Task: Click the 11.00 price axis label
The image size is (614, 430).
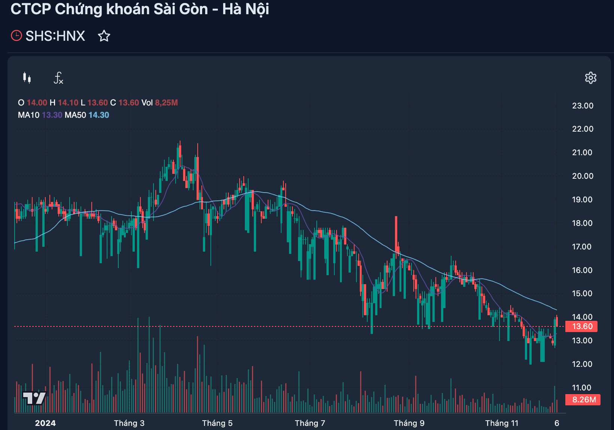Action: (x=582, y=388)
